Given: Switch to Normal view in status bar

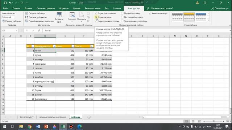Looking at the screenshot, I should point(186,121).
